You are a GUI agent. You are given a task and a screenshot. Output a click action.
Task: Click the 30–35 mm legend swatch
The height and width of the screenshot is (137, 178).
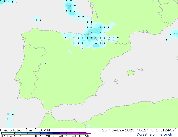coord(63,133)
